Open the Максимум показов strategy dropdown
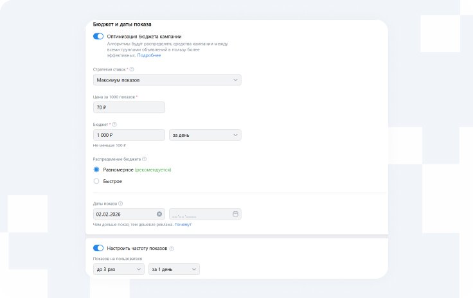 [167, 80]
